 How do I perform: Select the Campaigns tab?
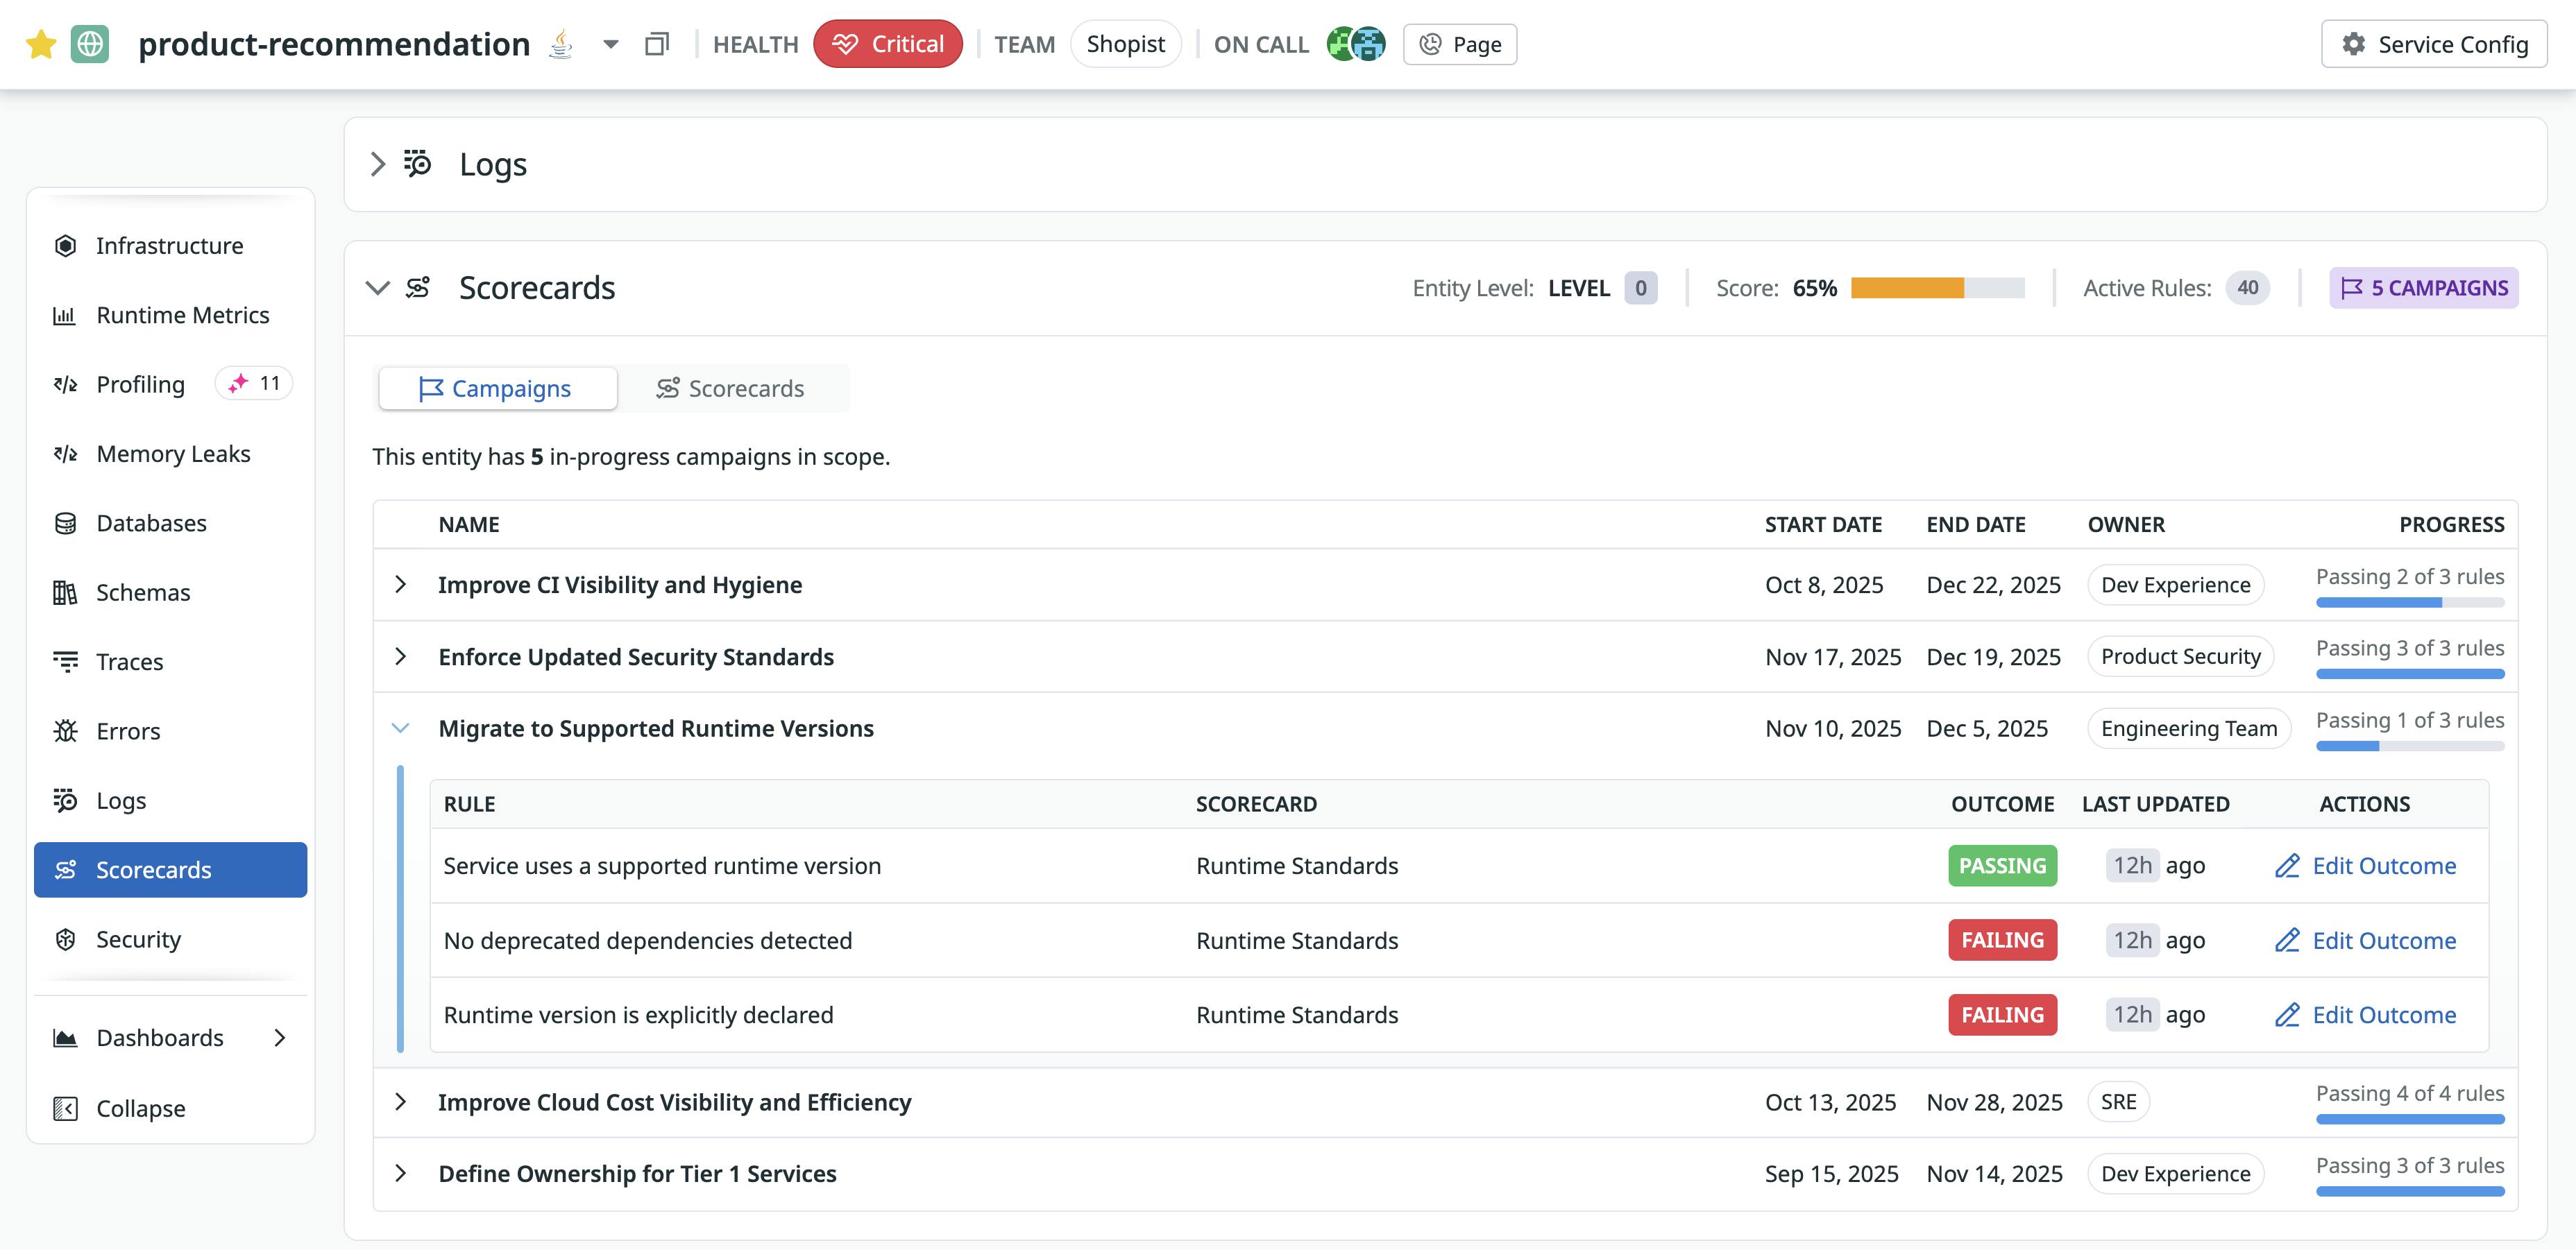pos(497,388)
